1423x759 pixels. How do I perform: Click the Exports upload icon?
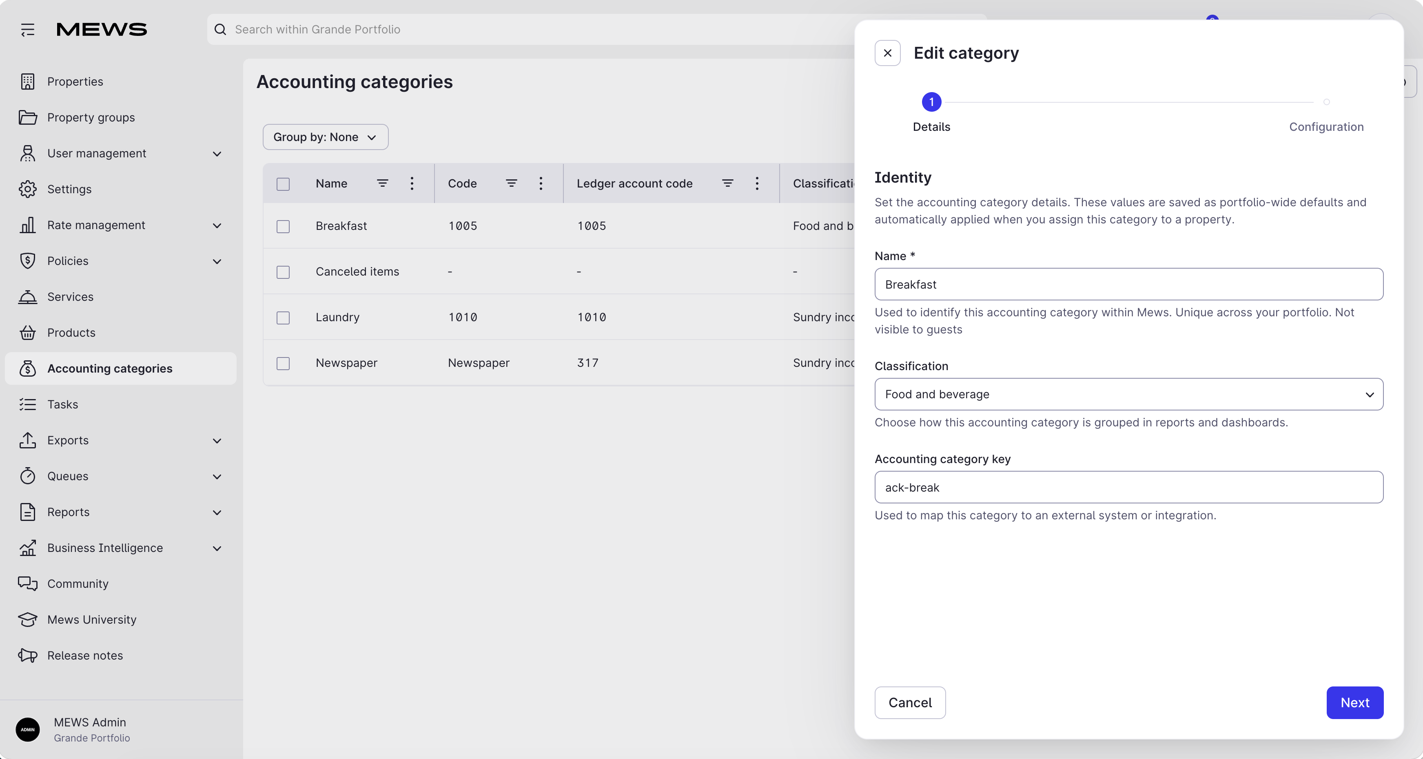coord(28,441)
